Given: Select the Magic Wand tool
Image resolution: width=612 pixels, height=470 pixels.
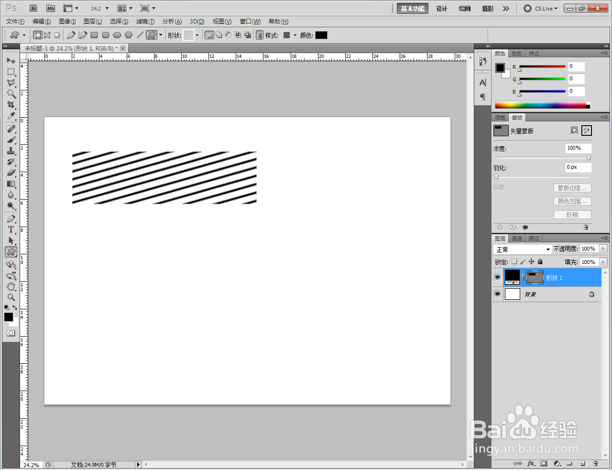Looking at the screenshot, I should point(11,94).
